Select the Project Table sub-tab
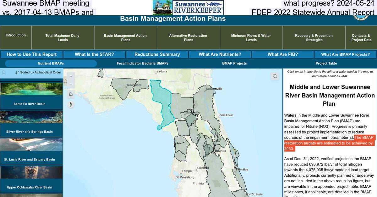Image resolution: width=377 pixels, height=197 pixels. coord(326,63)
